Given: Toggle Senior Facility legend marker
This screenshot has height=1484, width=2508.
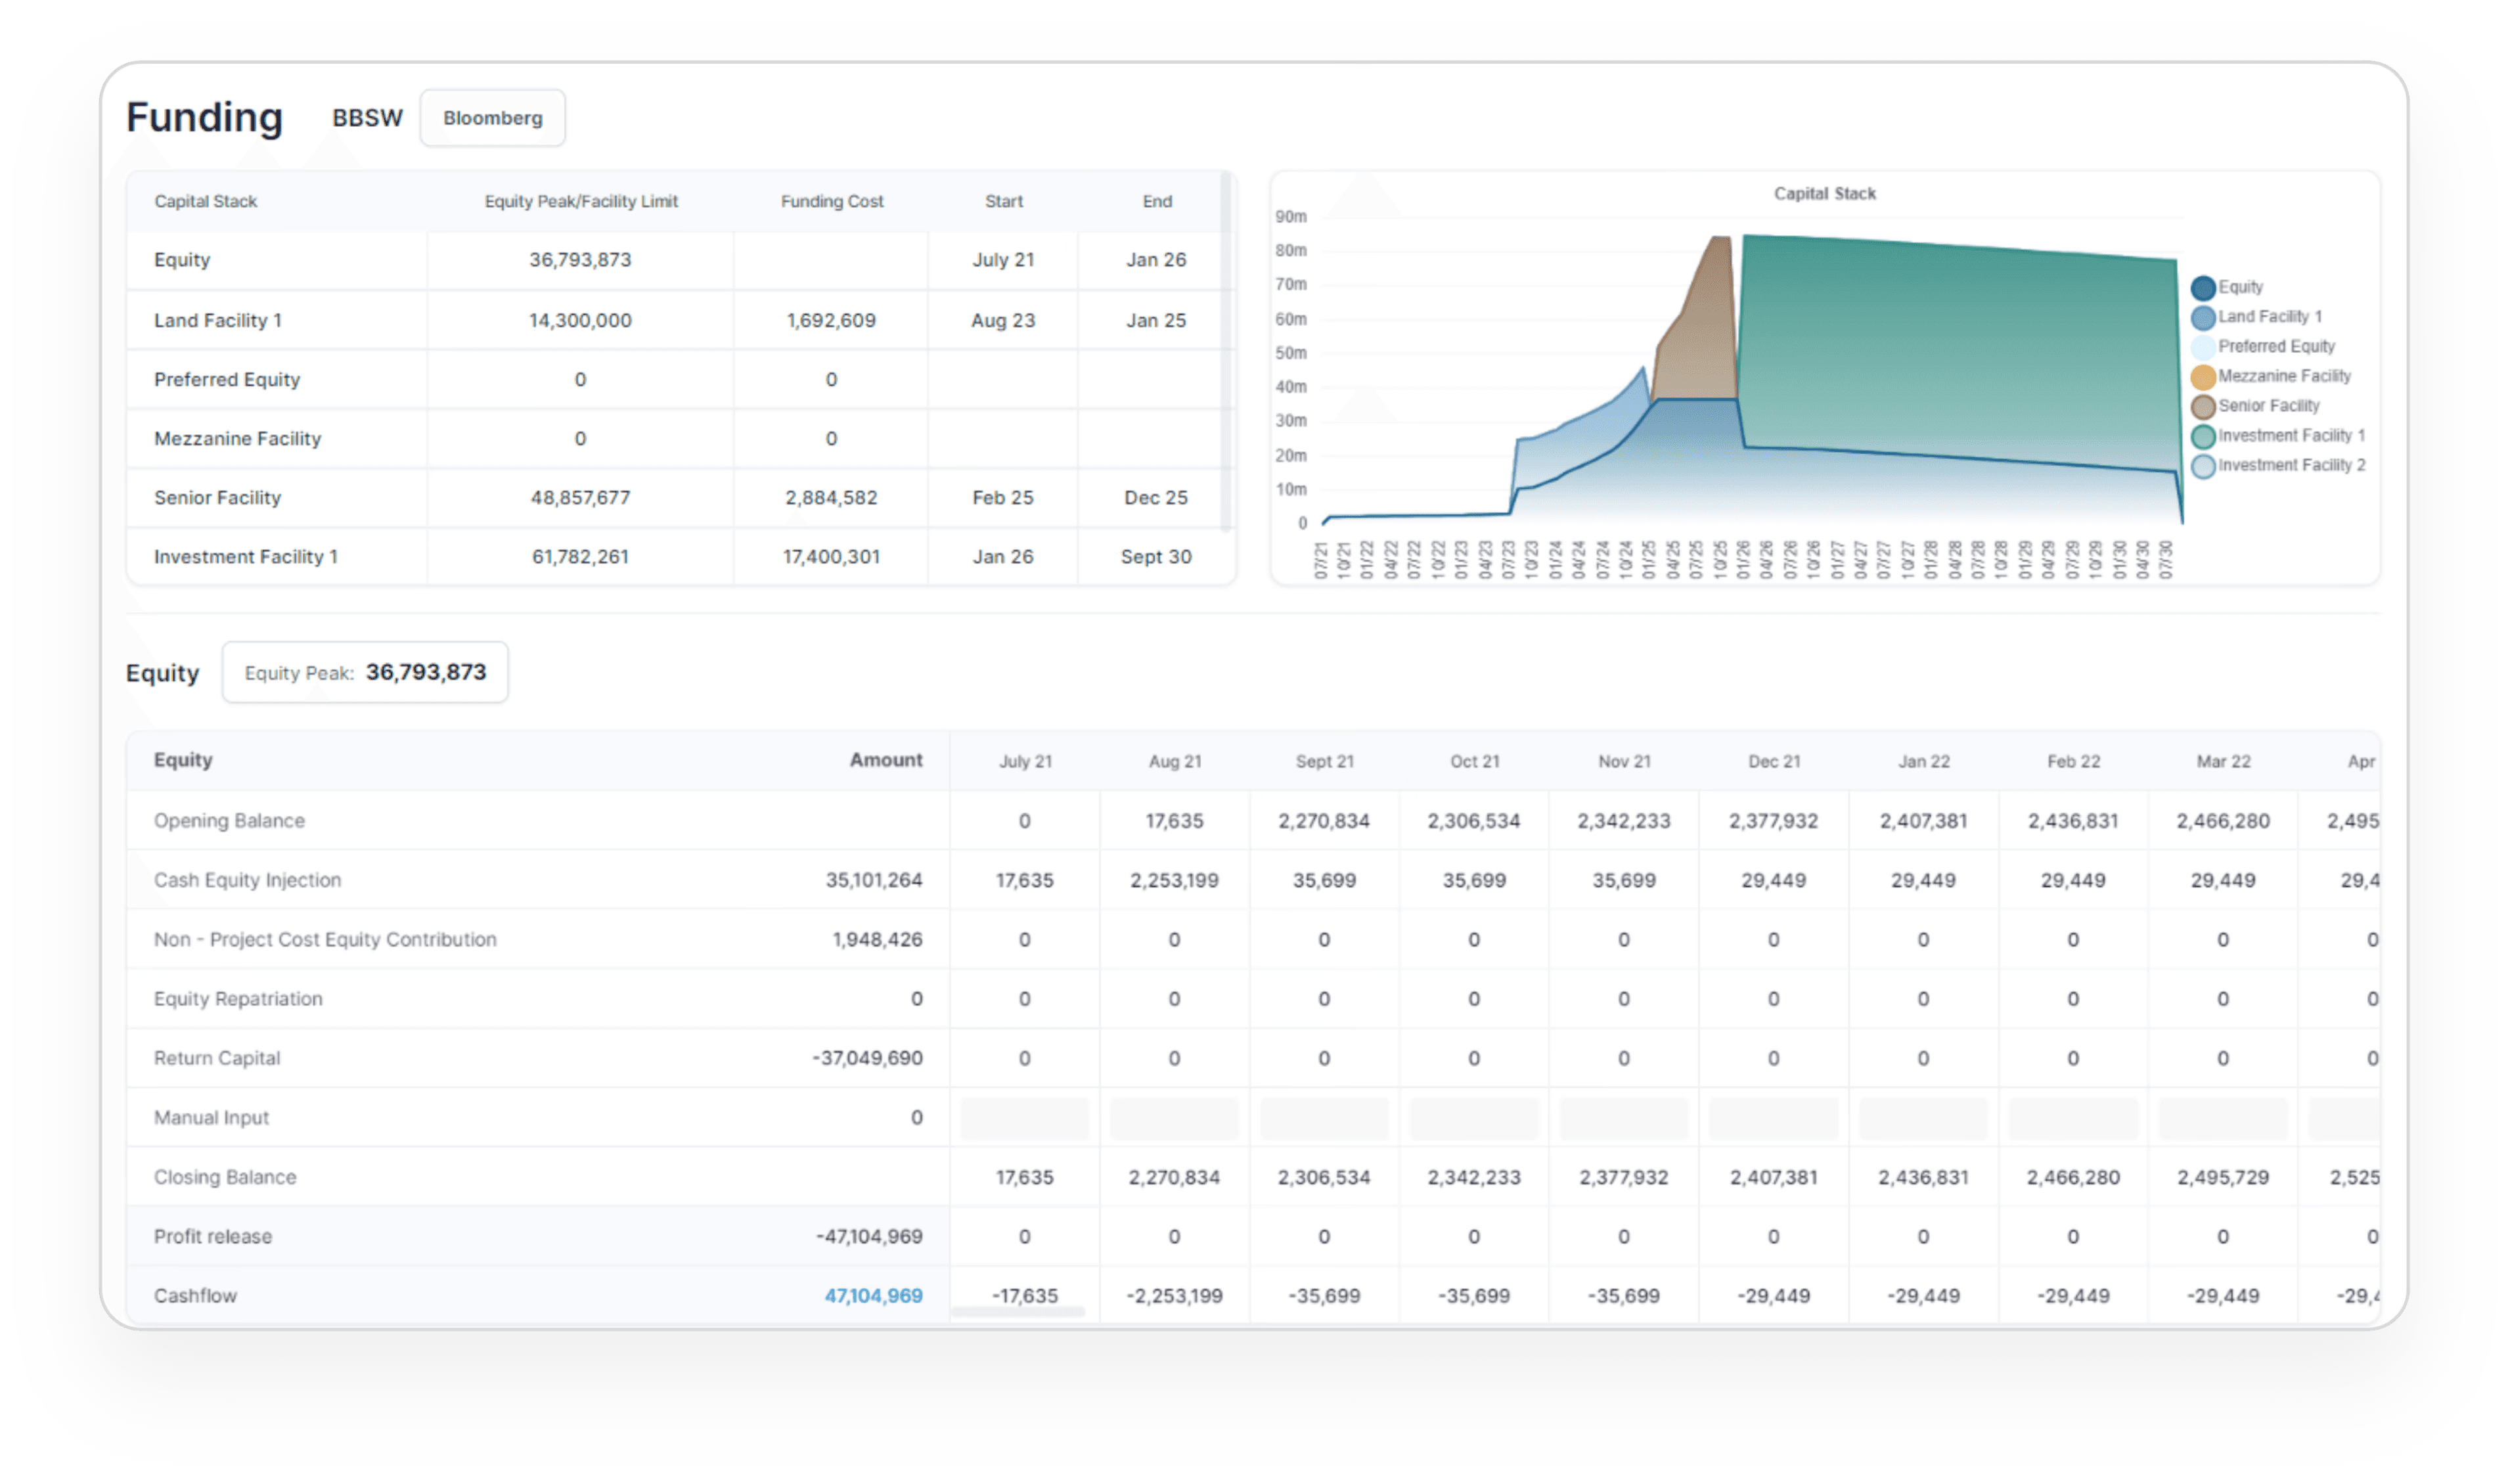Looking at the screenshot, I should pyautogui.click(x=2202, y=407).
